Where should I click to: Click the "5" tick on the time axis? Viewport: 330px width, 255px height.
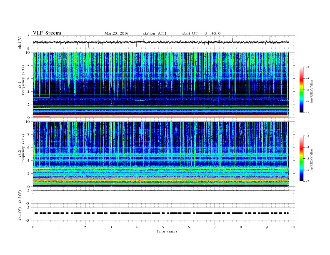point(163,227)
